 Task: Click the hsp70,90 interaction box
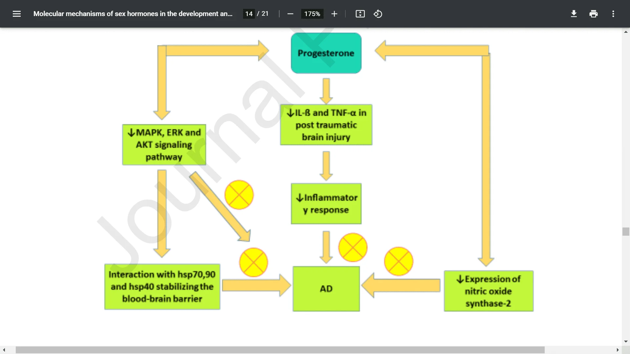[162, 287]
